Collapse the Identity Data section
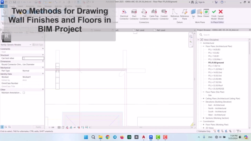251x141 pixels. tap(43, 74)
